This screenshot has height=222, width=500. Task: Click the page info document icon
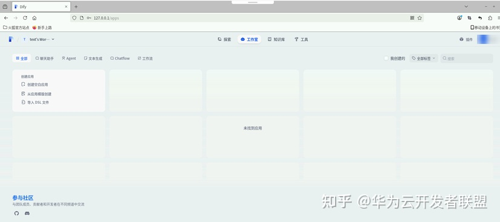[x=82, y=18]
